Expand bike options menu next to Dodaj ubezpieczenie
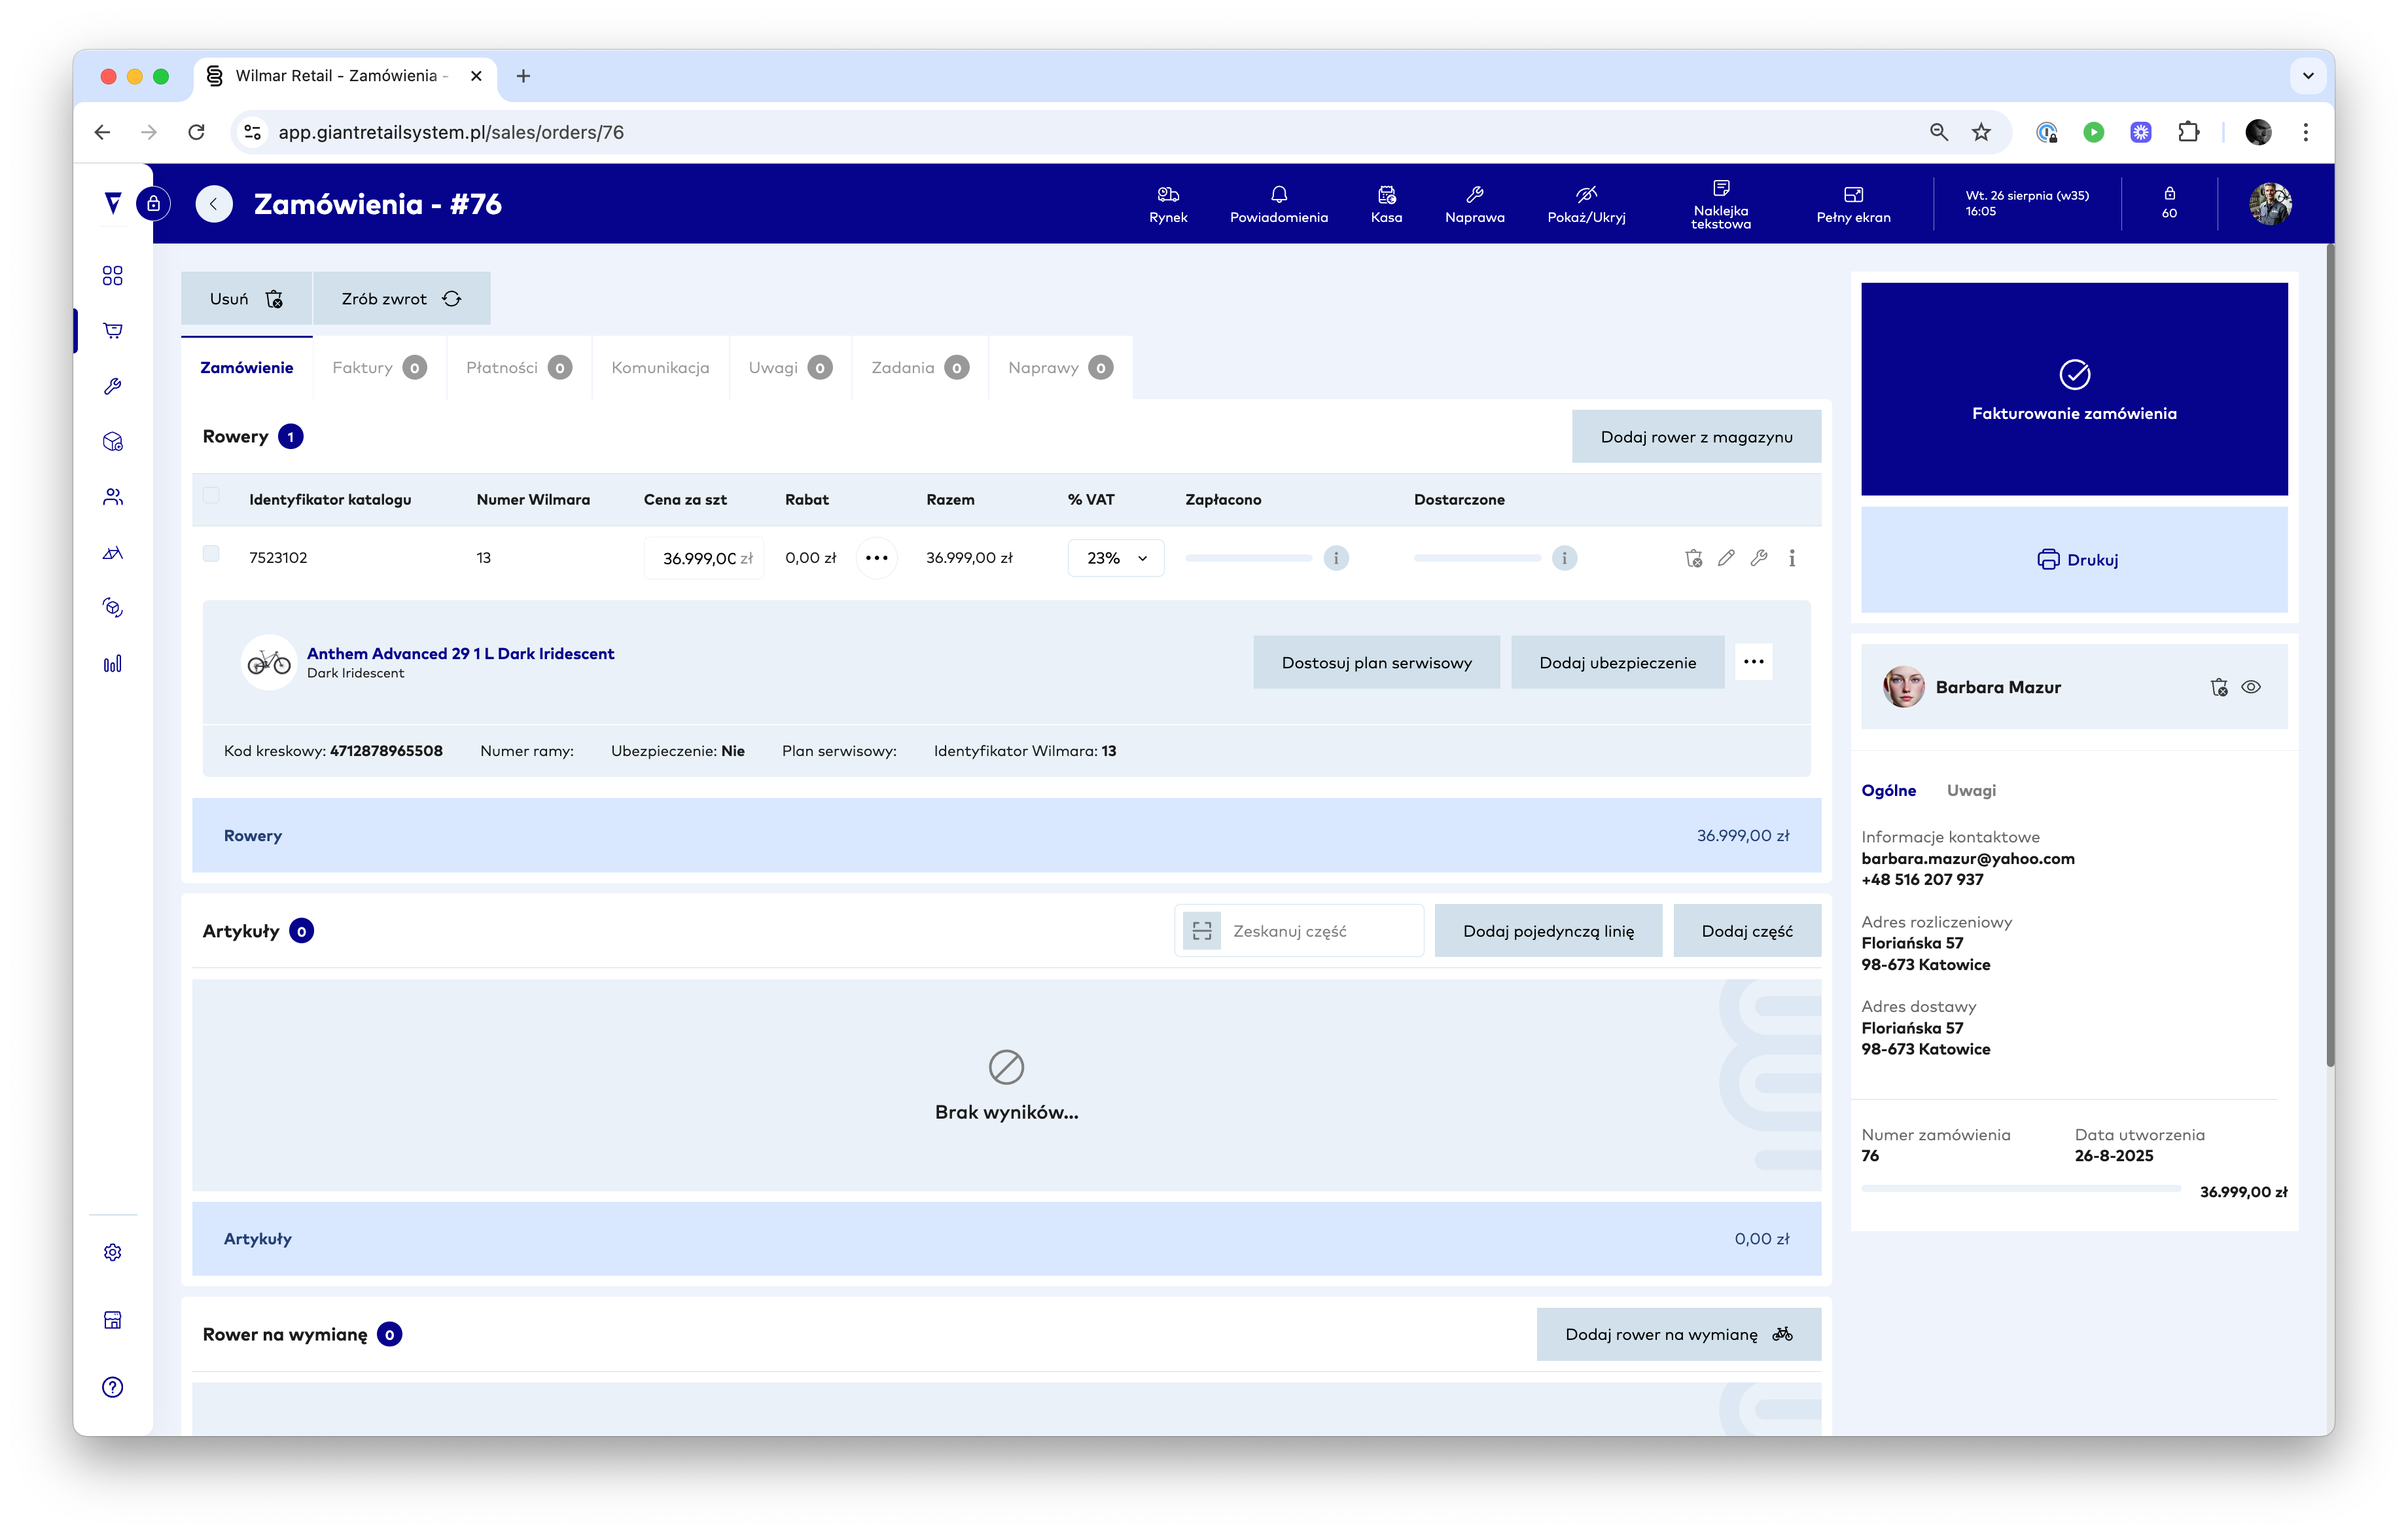The image size is (2408, 1533). [1753, 662]
